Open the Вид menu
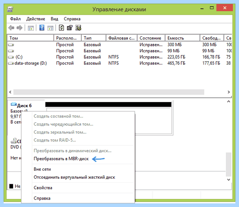Screen dimensions: 239x207 [x=55, y=19]
